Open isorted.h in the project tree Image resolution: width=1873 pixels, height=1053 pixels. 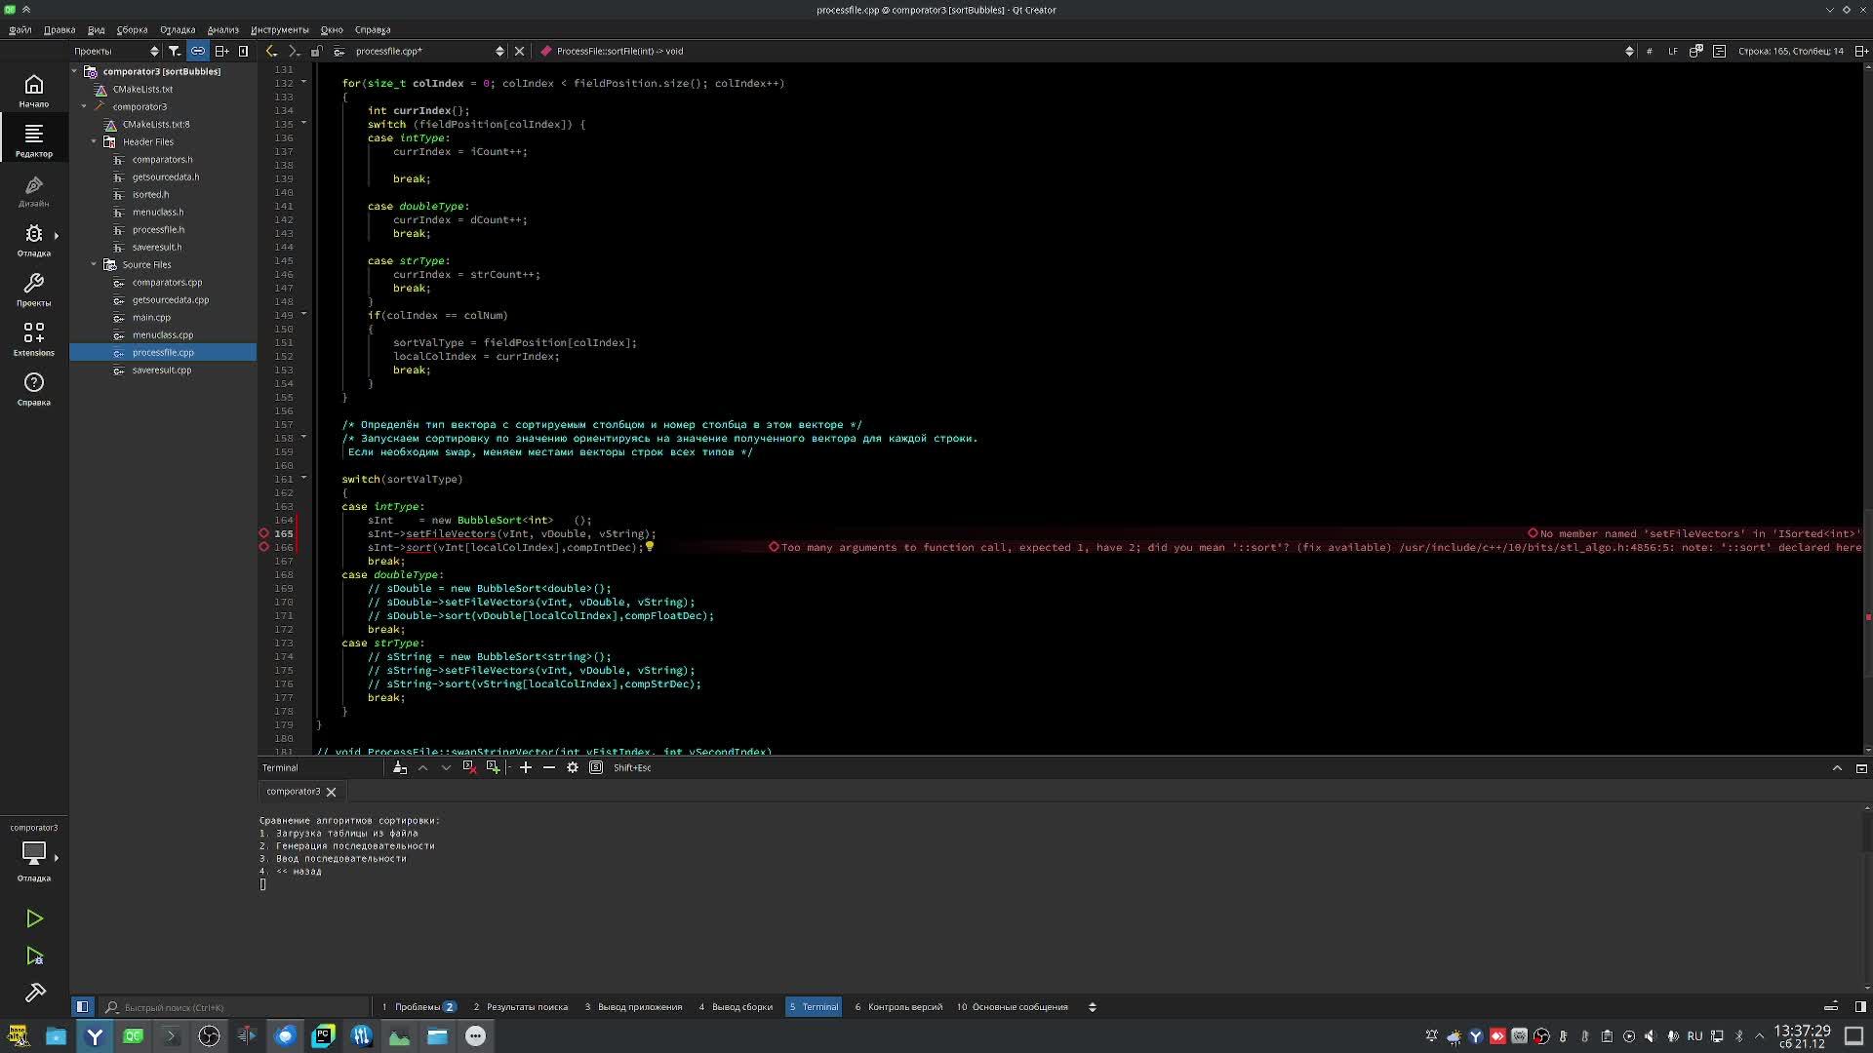click(150, 194)
